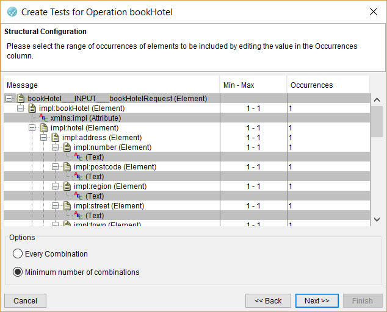Select Minimum number of combinations option

(x=18, y=272)
